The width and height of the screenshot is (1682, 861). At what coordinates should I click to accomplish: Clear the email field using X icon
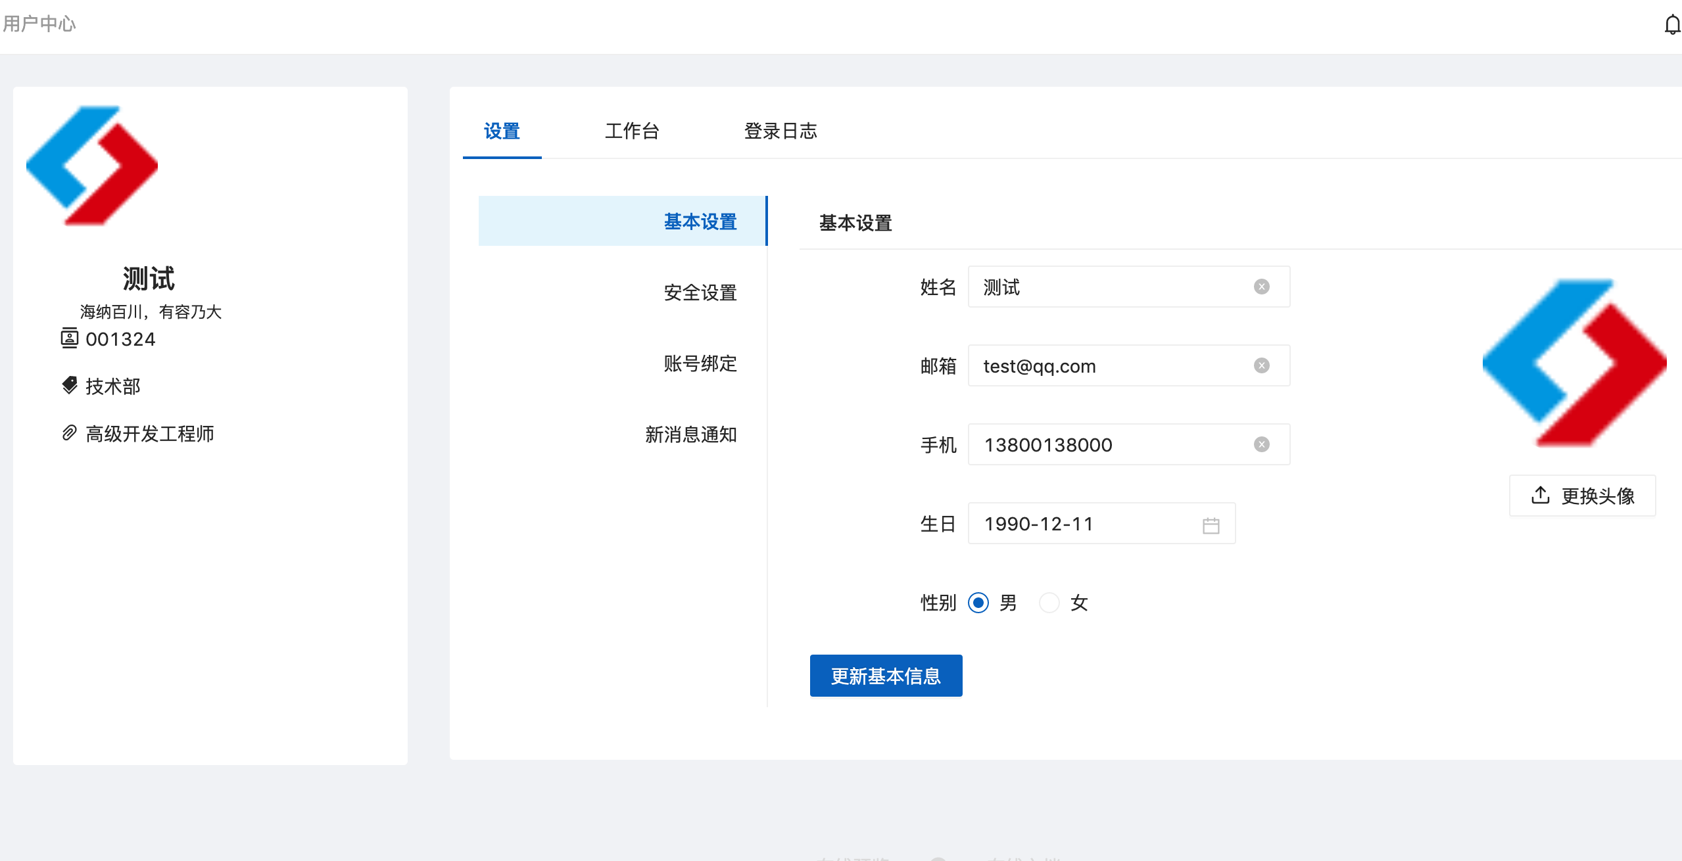coord(1261,365)
